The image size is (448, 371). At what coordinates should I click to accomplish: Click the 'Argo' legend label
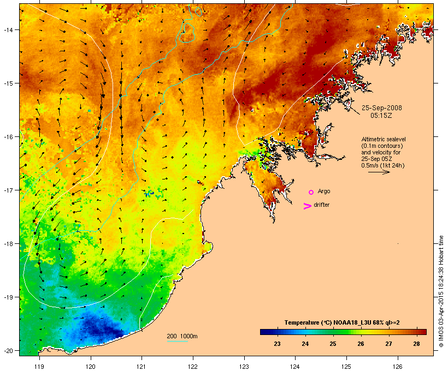click(x=324, y=191)
